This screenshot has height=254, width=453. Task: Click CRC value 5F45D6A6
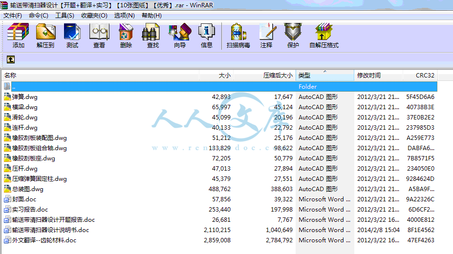point(420,97)
